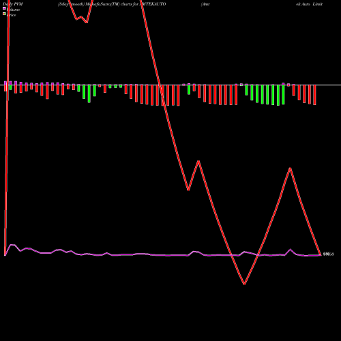The width and height of the screenshot is (341, 341).
Task: Click the 'Price' legend label
Action: (x=12, y=15)
